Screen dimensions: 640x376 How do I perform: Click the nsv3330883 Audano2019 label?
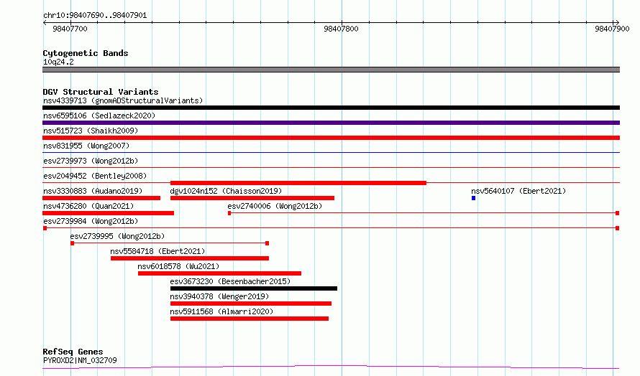pyautogui.click(x=93, y=191)
